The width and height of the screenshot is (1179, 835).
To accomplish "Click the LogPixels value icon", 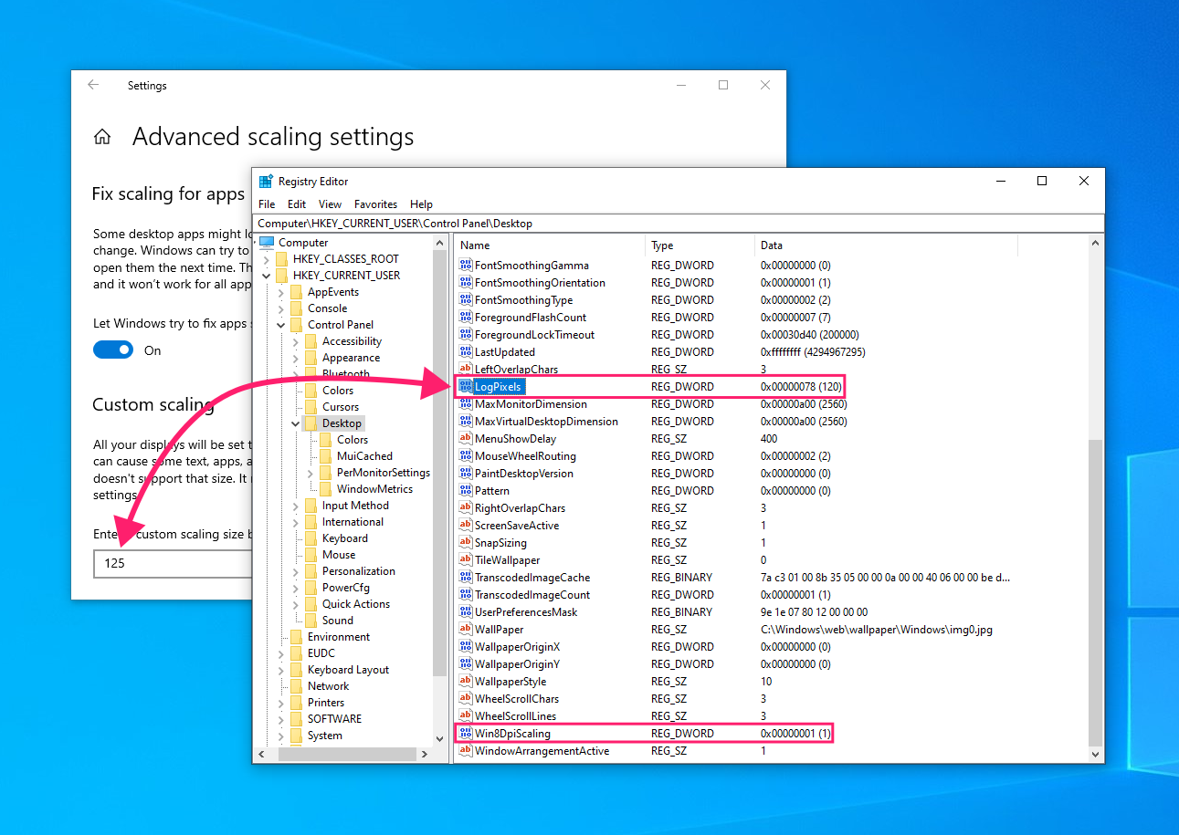I will (x=466, y=387).
